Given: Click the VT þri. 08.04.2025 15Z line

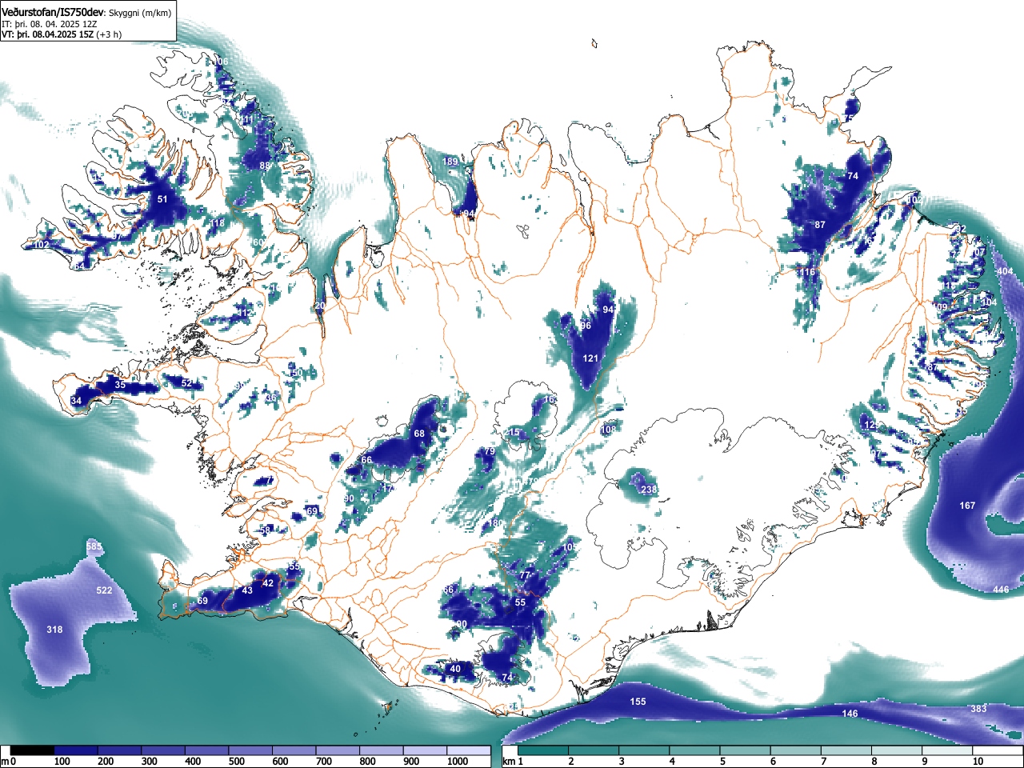Looking at the screenshot, I should point(62,34).
